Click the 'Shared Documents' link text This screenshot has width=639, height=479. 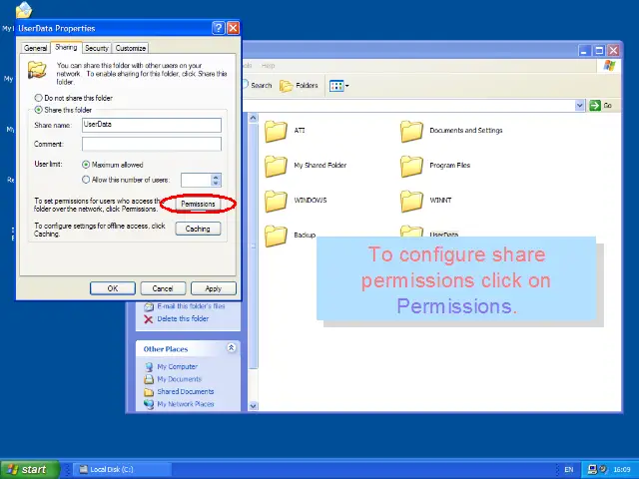click(x=186, y=391)
